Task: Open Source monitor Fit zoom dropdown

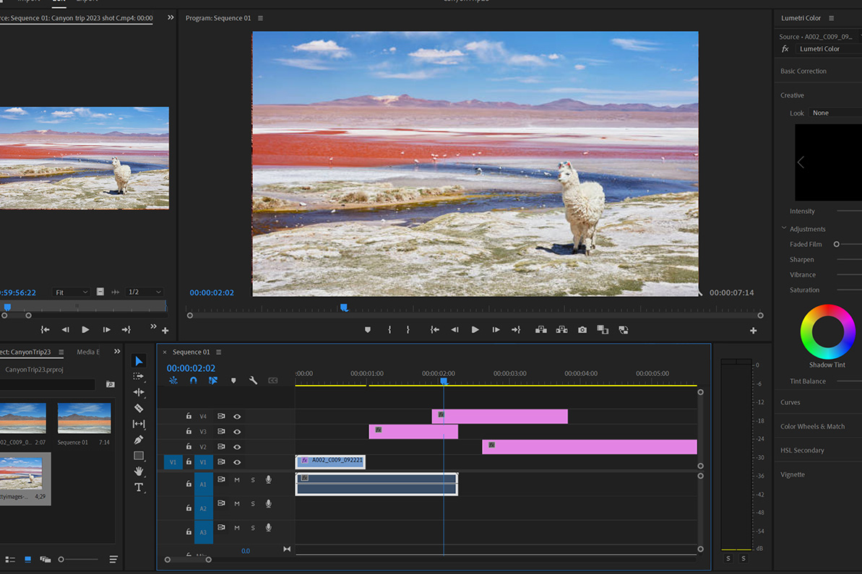Action: tap(72, 292)
